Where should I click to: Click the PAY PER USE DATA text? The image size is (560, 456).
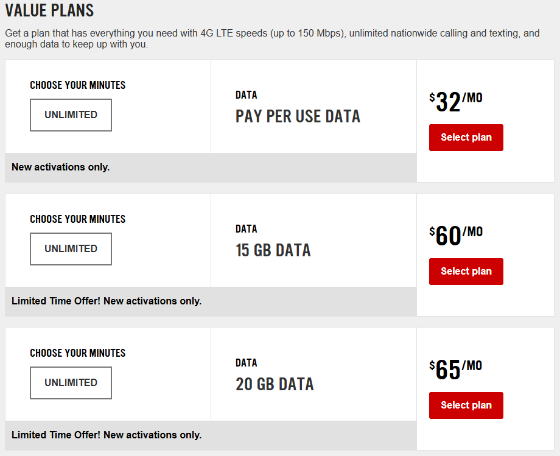pyautogui.click(x=298, y=116)
